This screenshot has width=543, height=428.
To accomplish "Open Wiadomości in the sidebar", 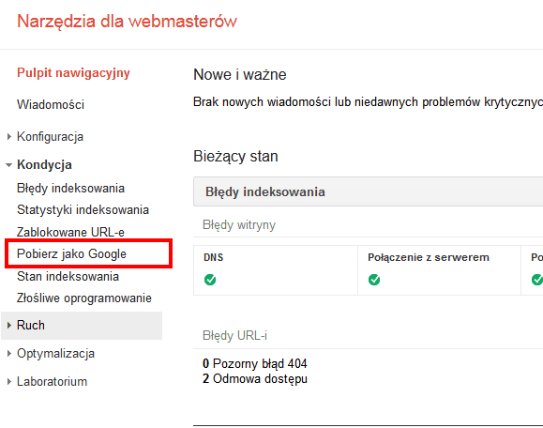I will pos(51,104).
